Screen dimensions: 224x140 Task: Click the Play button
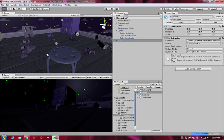(106, 9)
